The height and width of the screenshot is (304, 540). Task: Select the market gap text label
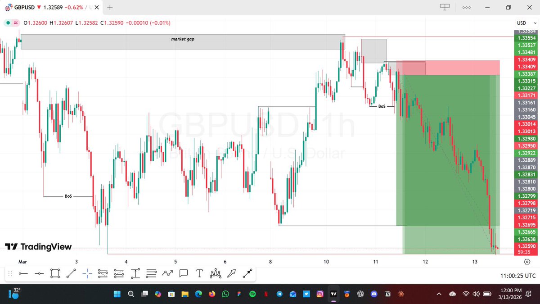pyautogui.click(x=183, y=39)
